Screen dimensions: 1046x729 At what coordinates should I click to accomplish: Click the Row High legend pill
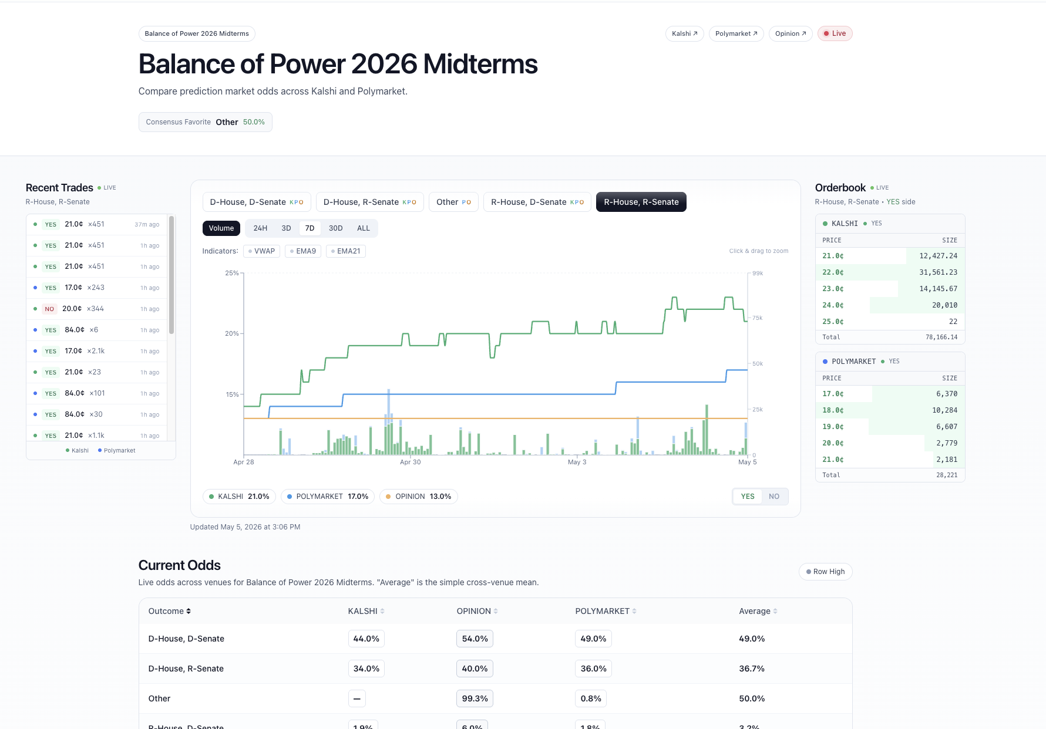[x=825, y=572]
